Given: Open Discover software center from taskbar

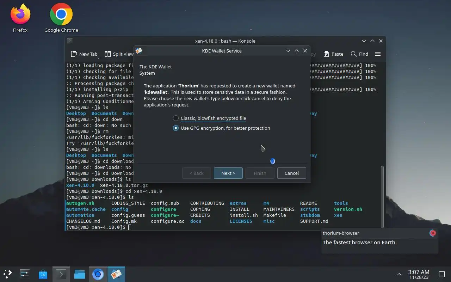Looking at the screenshot, I should [43, 274].
